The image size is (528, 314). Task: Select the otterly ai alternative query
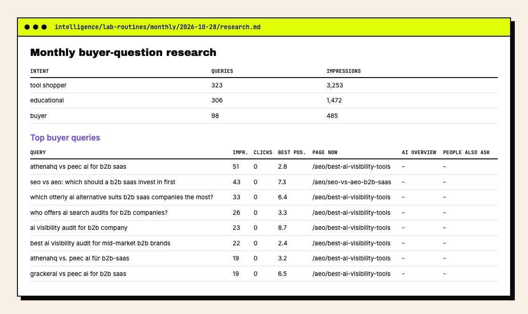pyautogui.click(x=122, y=197)
